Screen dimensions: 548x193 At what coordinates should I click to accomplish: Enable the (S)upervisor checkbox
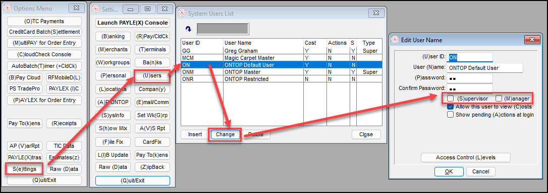[x=451, y=99]
